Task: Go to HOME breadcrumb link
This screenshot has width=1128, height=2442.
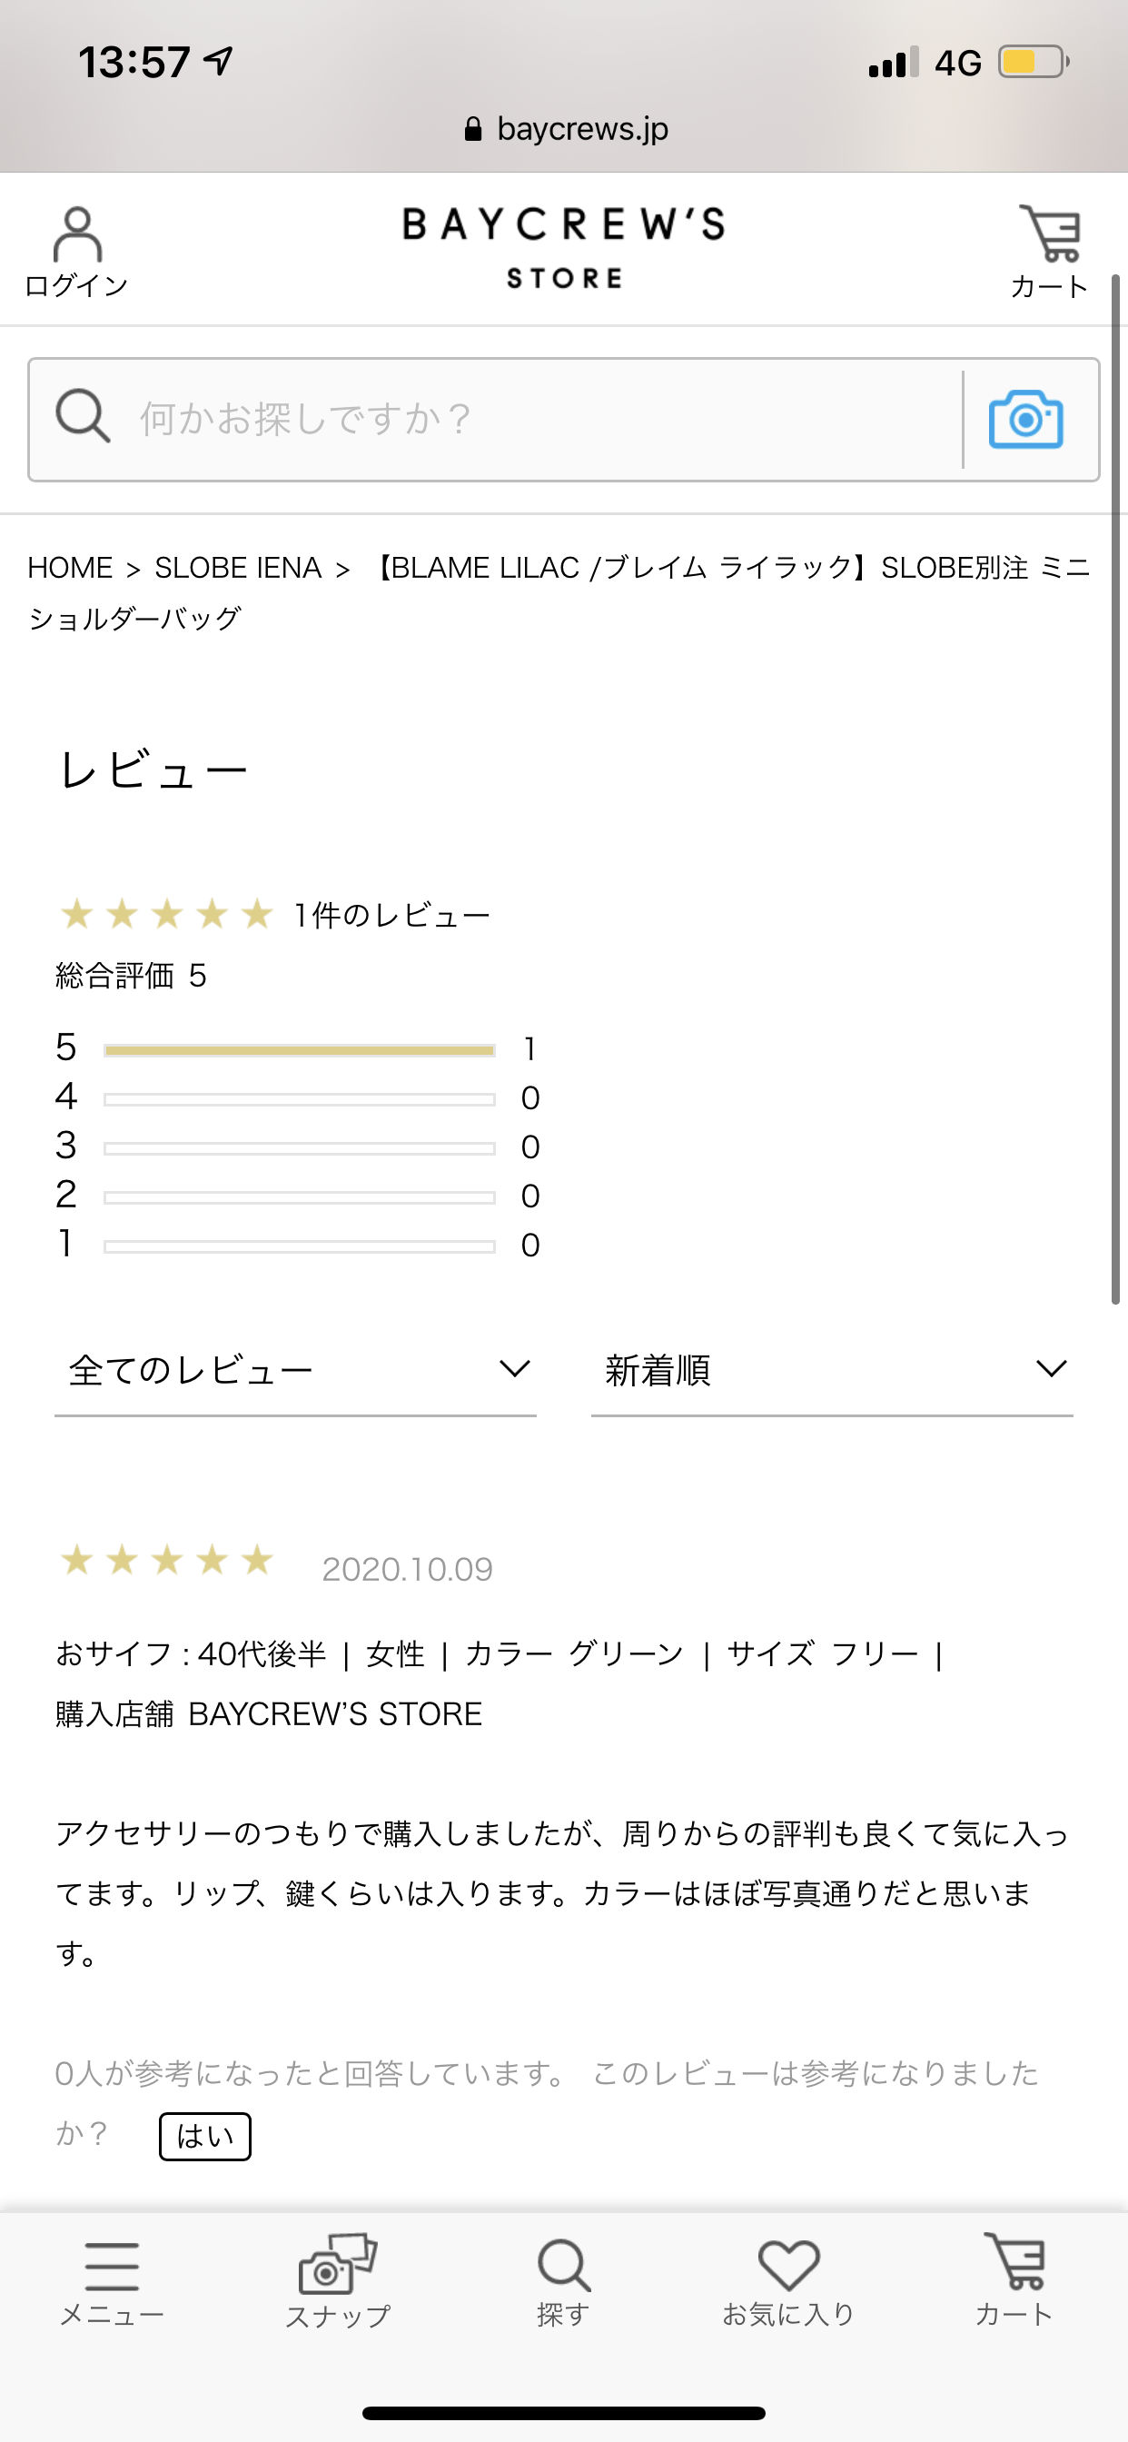Action: (70, 568)
